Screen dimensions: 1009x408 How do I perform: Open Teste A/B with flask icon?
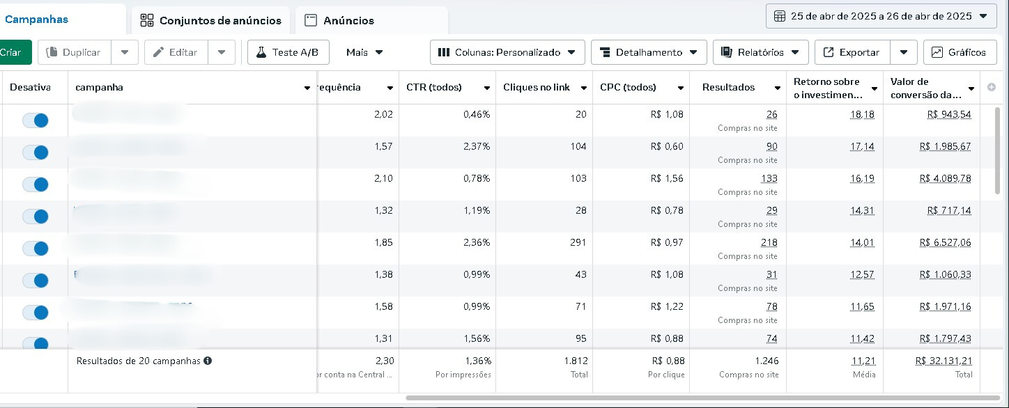[287, 52]
